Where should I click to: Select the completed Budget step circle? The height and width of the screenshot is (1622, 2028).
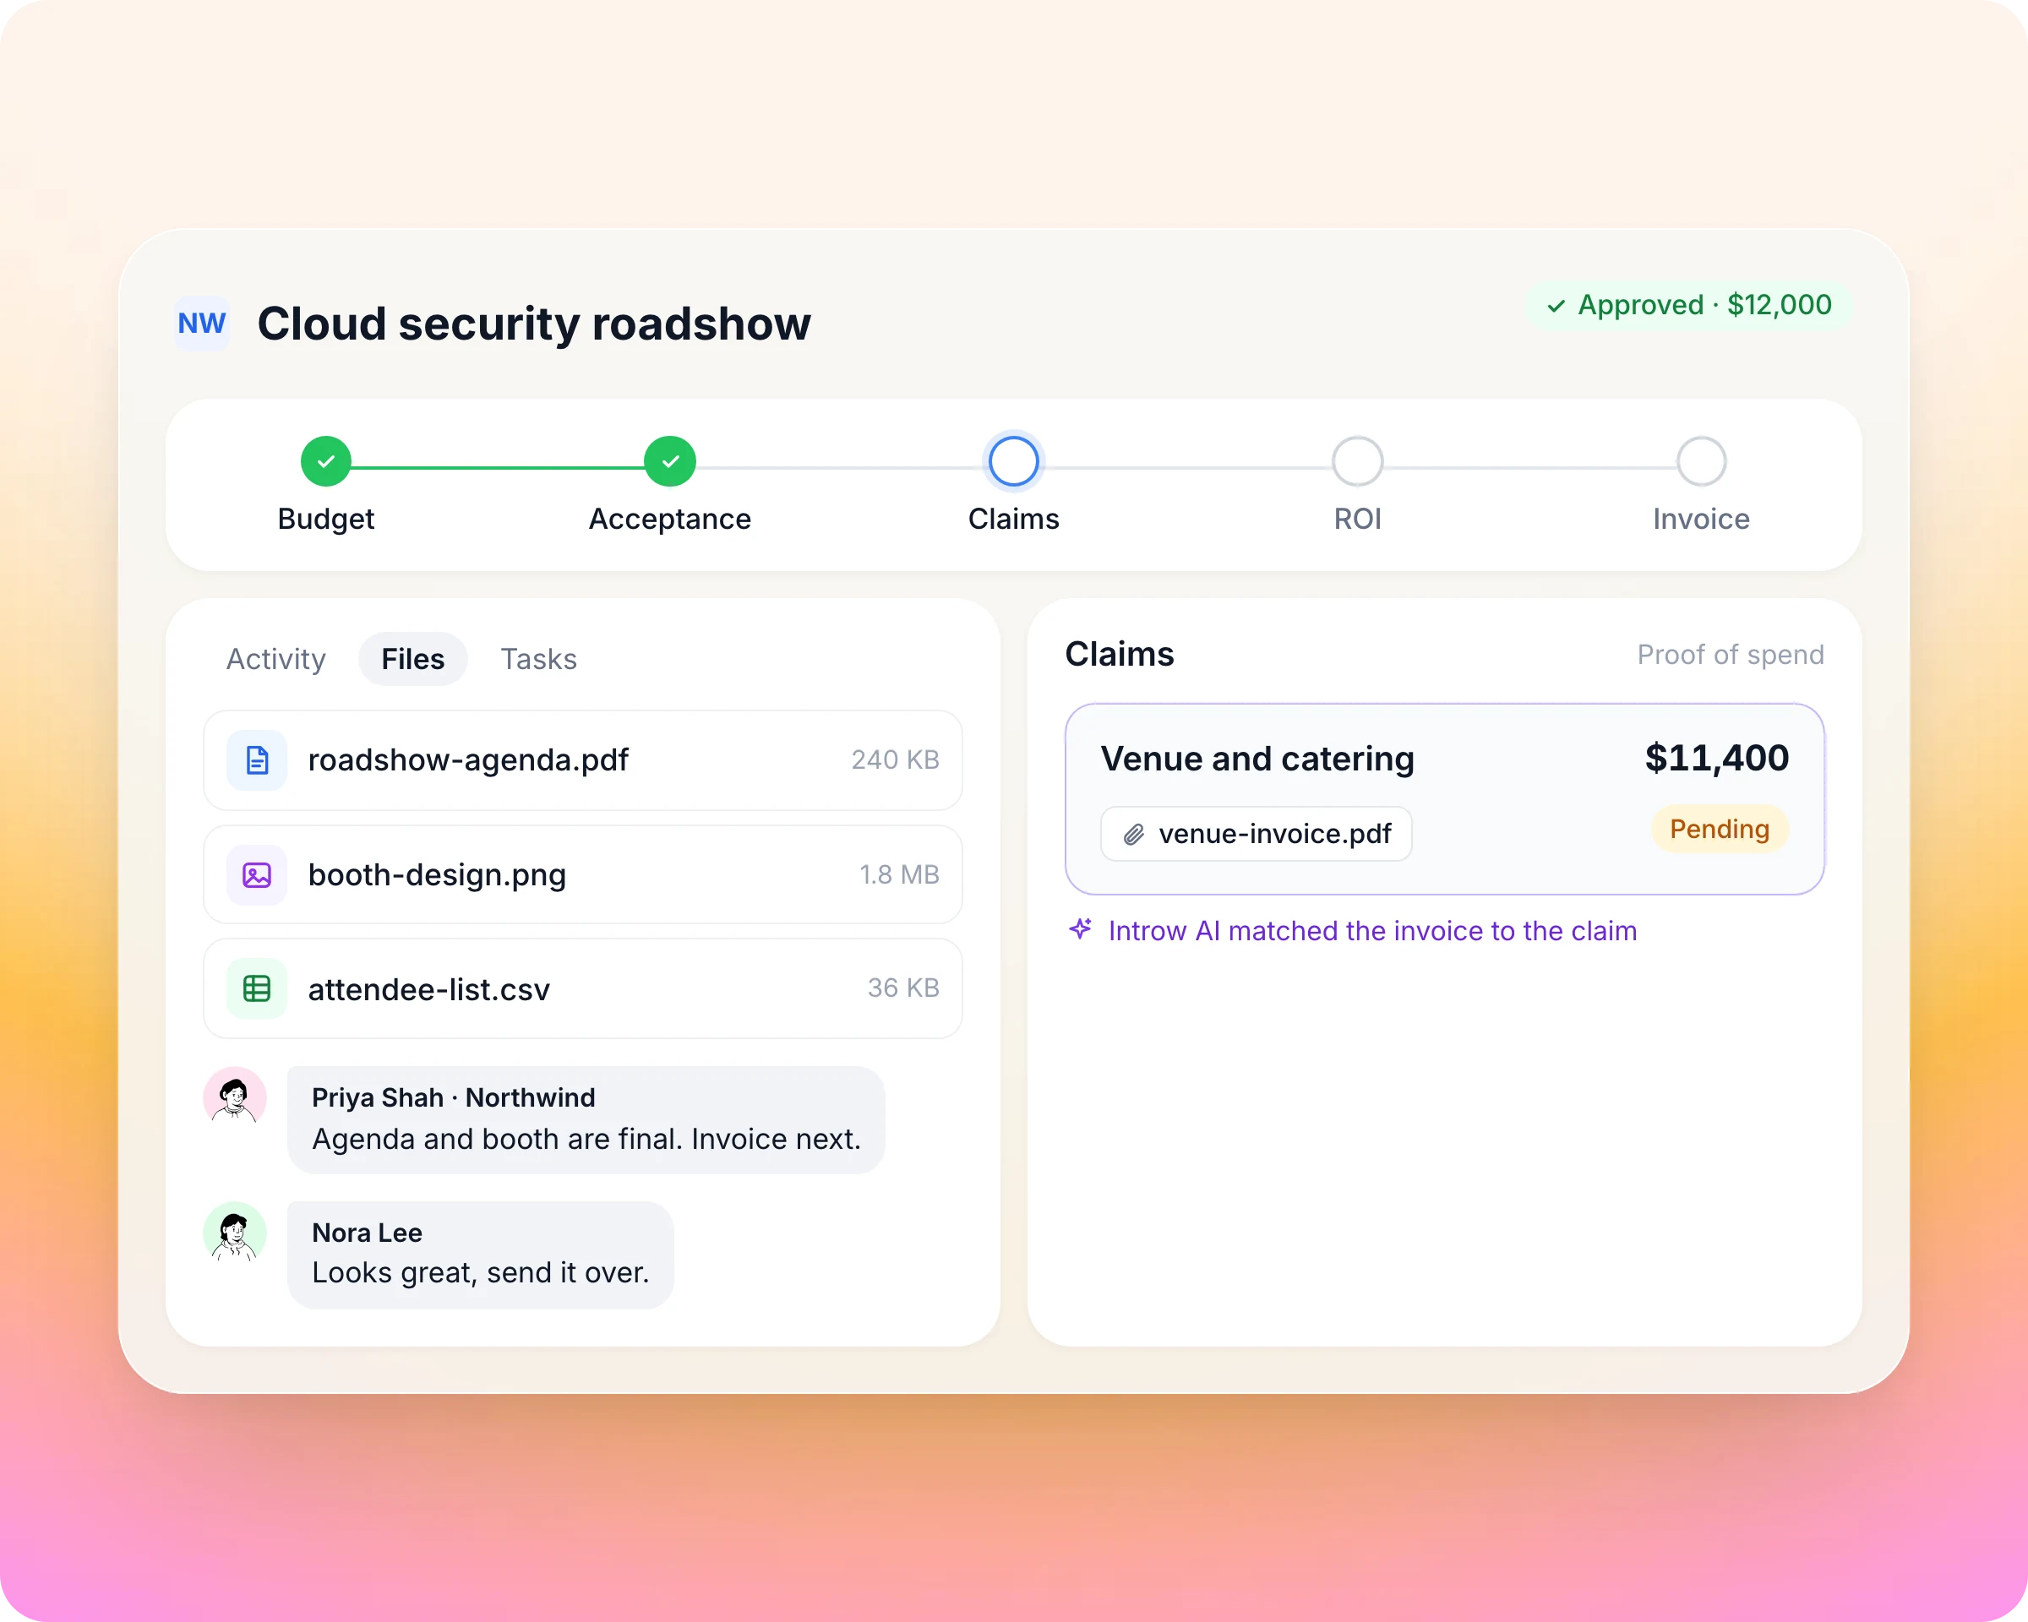[x=326, y=462]
